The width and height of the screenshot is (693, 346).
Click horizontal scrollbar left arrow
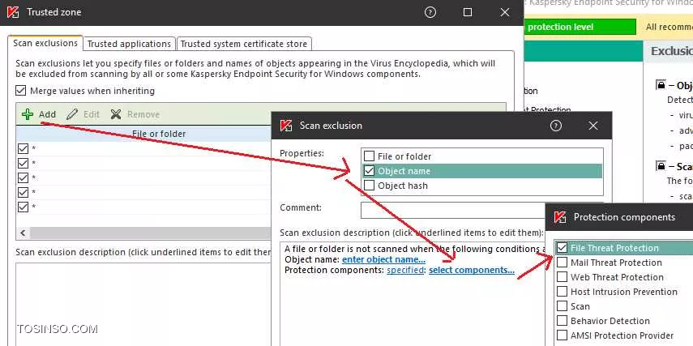[x=23, y=233]
